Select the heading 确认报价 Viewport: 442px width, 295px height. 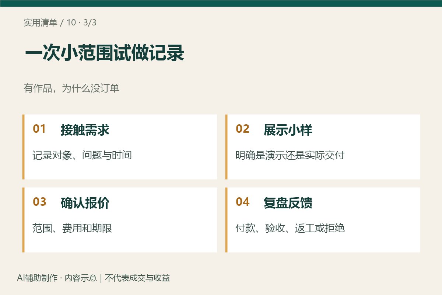pyautogui.click(x=85, y=203)
